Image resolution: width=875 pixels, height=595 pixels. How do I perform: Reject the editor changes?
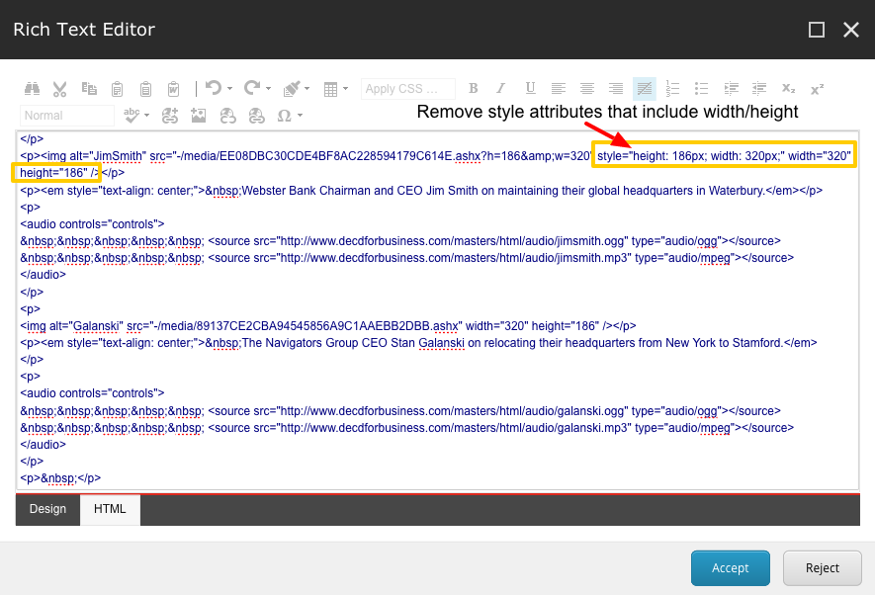(822, 567)
